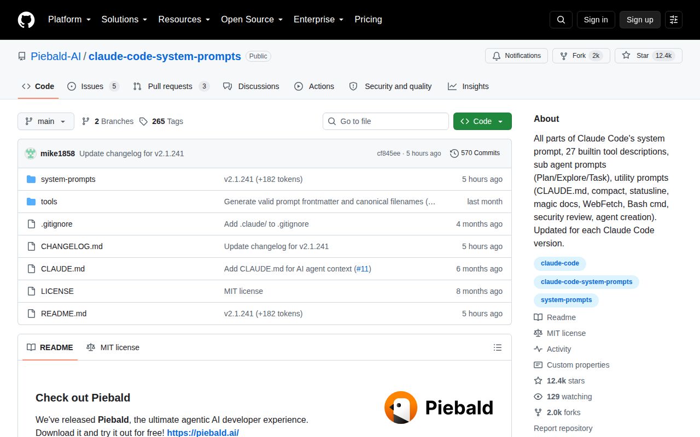700x437 pixels.
Task: Click the system-prompts topic tag
Action: (566, 300)
